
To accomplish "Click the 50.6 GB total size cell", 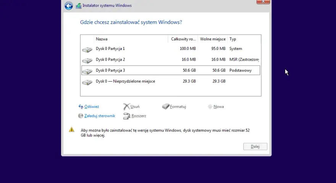I will click(x=189, y=71).
